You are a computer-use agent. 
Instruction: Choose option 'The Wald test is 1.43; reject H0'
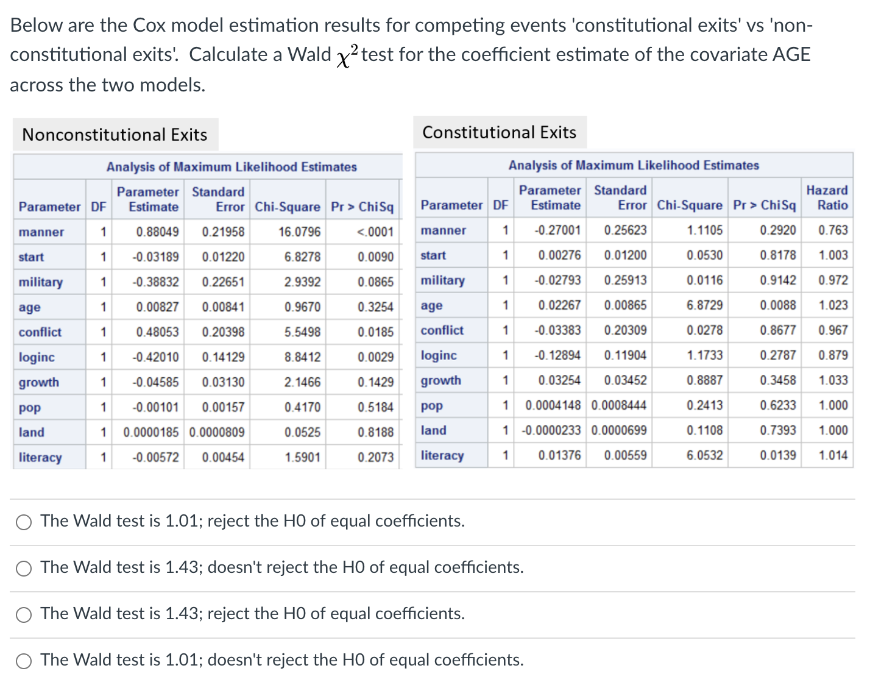tap(24, 614)
